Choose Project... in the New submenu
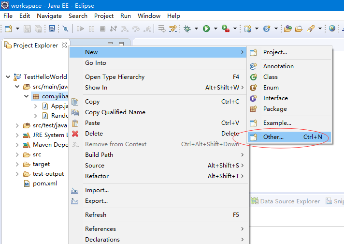 coord(289,52)
